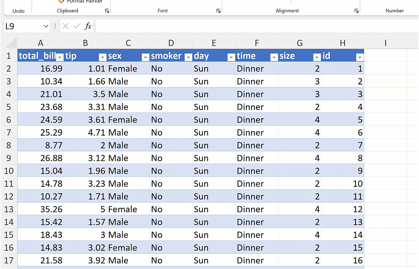The width and height of the screenshot is (419, 269).
Task: Open the Clipboard dialog launcher
Action: 107,11
